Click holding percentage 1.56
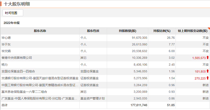 click(172, 71)
